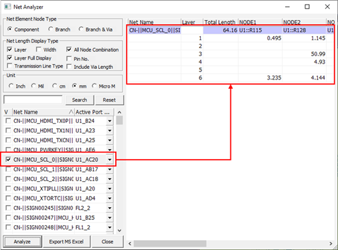Click the Export MS Excel button
338x250 pixels.
tap(66, 241)
